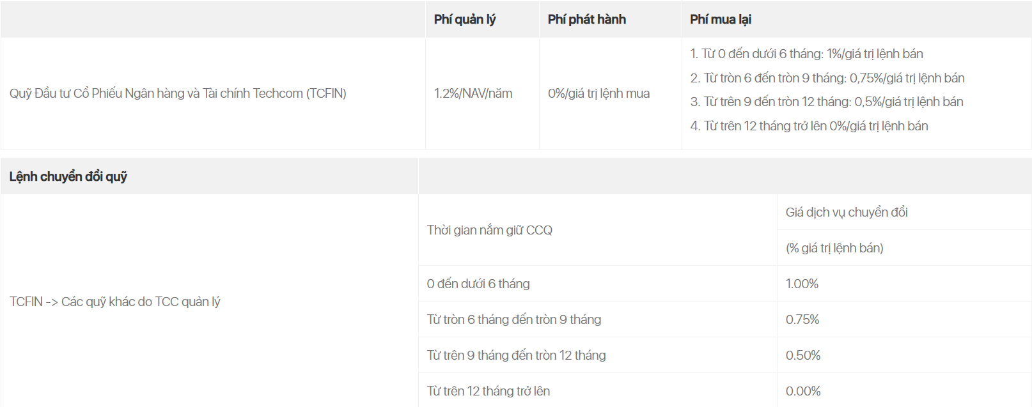
Task: Click the Phí quản lý column header
Action: (465, 20)
